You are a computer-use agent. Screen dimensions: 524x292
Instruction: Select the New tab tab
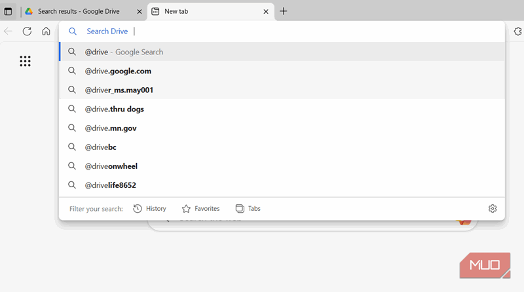pyautogui.click(x=211, y=12)
